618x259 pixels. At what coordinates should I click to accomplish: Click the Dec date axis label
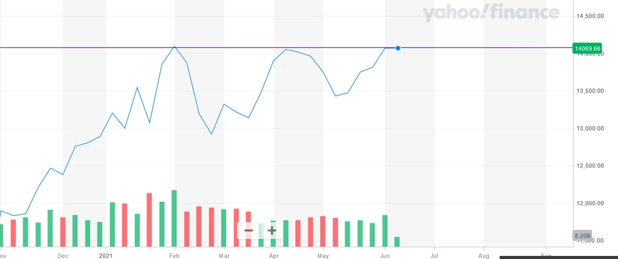point(63,254)
